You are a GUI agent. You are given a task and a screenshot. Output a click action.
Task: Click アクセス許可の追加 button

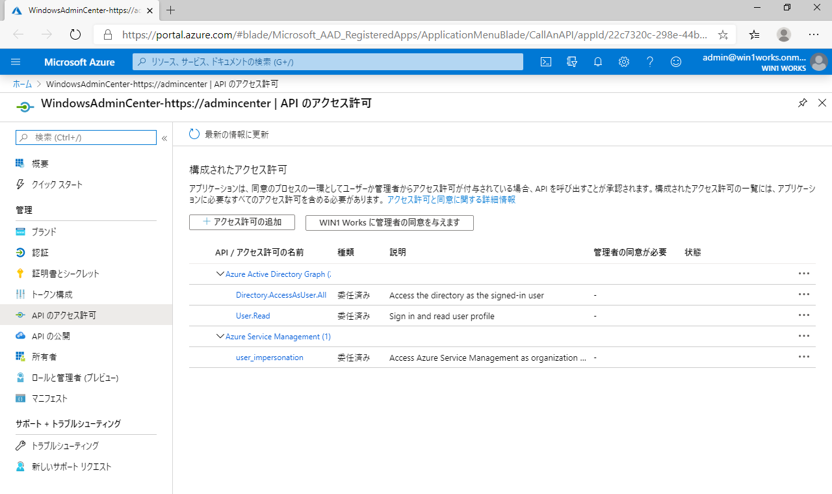click(242, 222)
